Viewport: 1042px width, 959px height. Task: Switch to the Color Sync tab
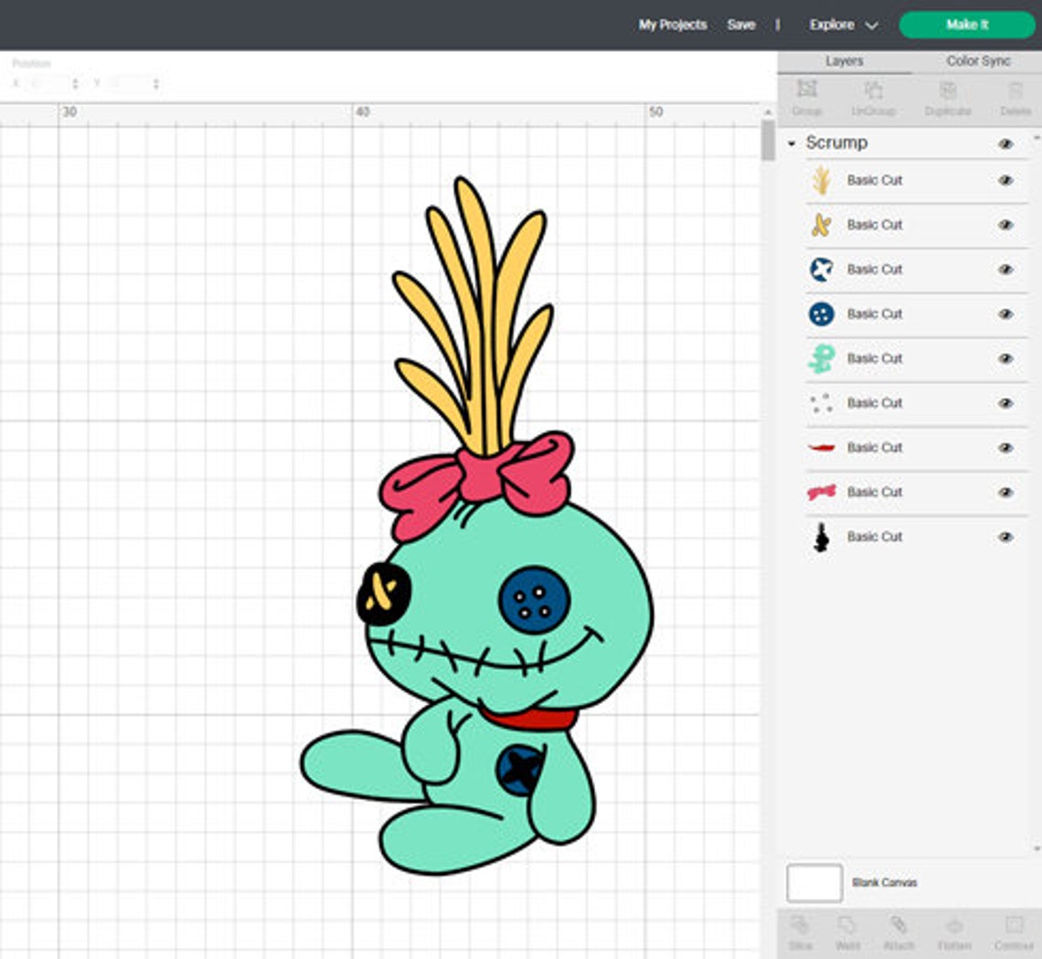click(977, 61)
